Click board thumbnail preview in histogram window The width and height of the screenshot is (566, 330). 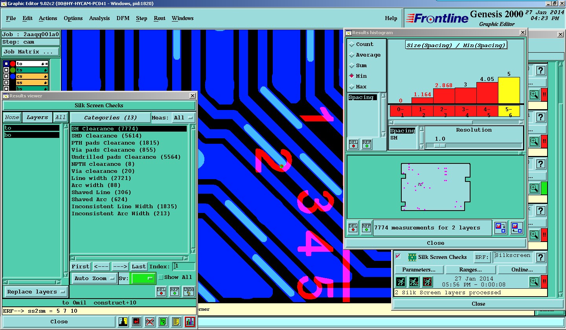[436, 187]
